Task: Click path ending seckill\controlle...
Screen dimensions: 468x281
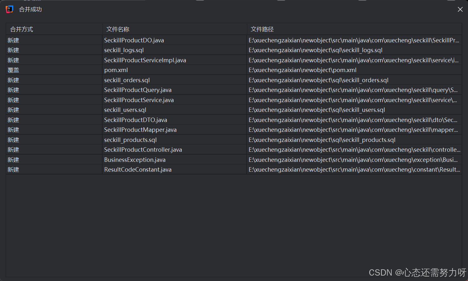Action: point(354,150)
